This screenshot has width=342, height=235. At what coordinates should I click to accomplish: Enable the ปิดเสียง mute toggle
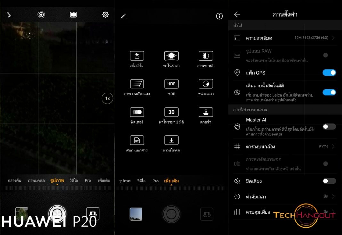pos(329,181)
